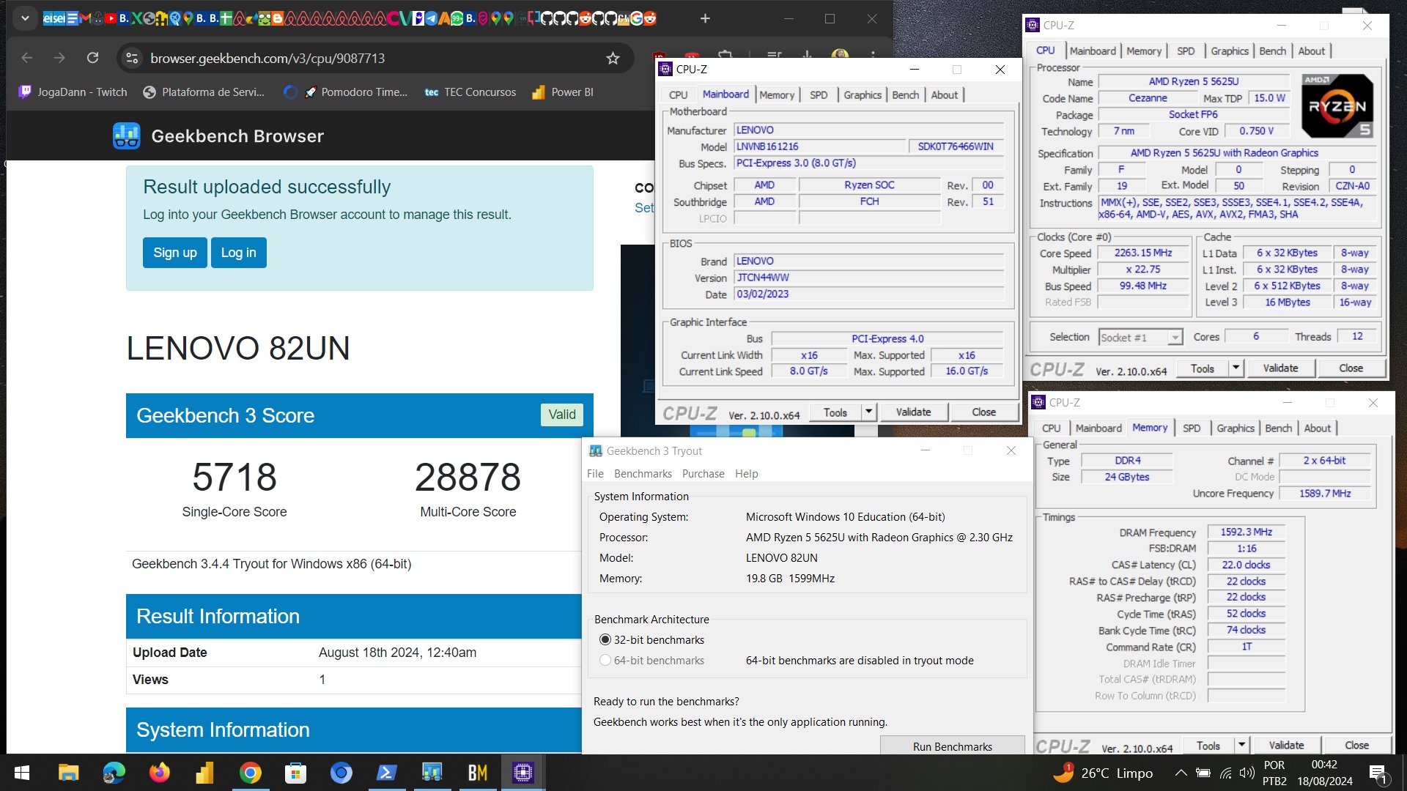Open Power BI from the taskbar
This screenshot has width=1407, height=791.
click(204, 773)
